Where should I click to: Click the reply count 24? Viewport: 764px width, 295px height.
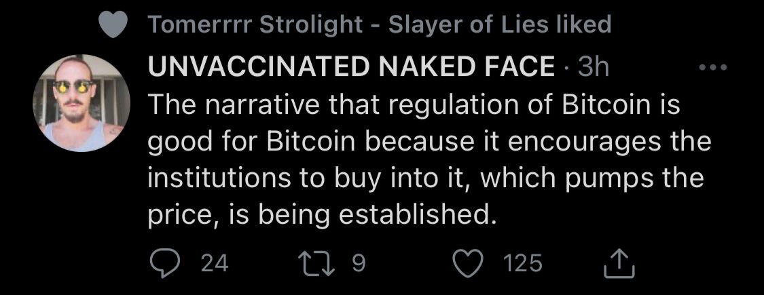point(215,262)
